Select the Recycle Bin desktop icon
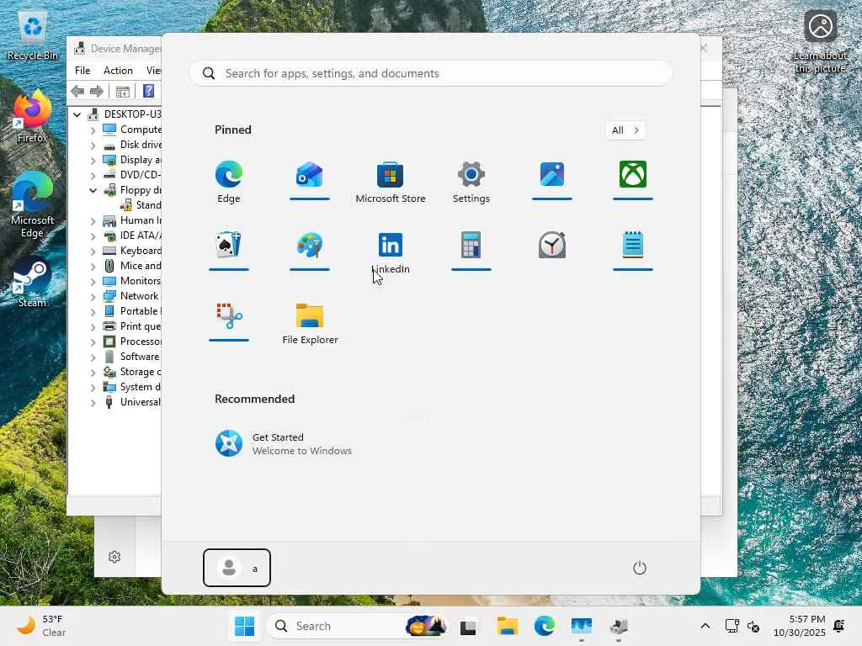This screenshot has width=862, height=646. tap(33, 36)
